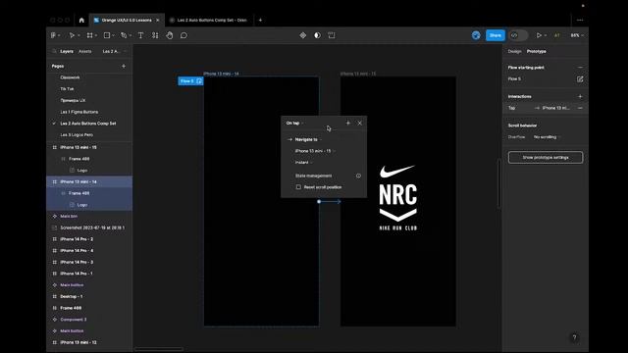Click the NRC logo on canvas
The width and height of the screenshot is (628, 353).
point(398,198)
